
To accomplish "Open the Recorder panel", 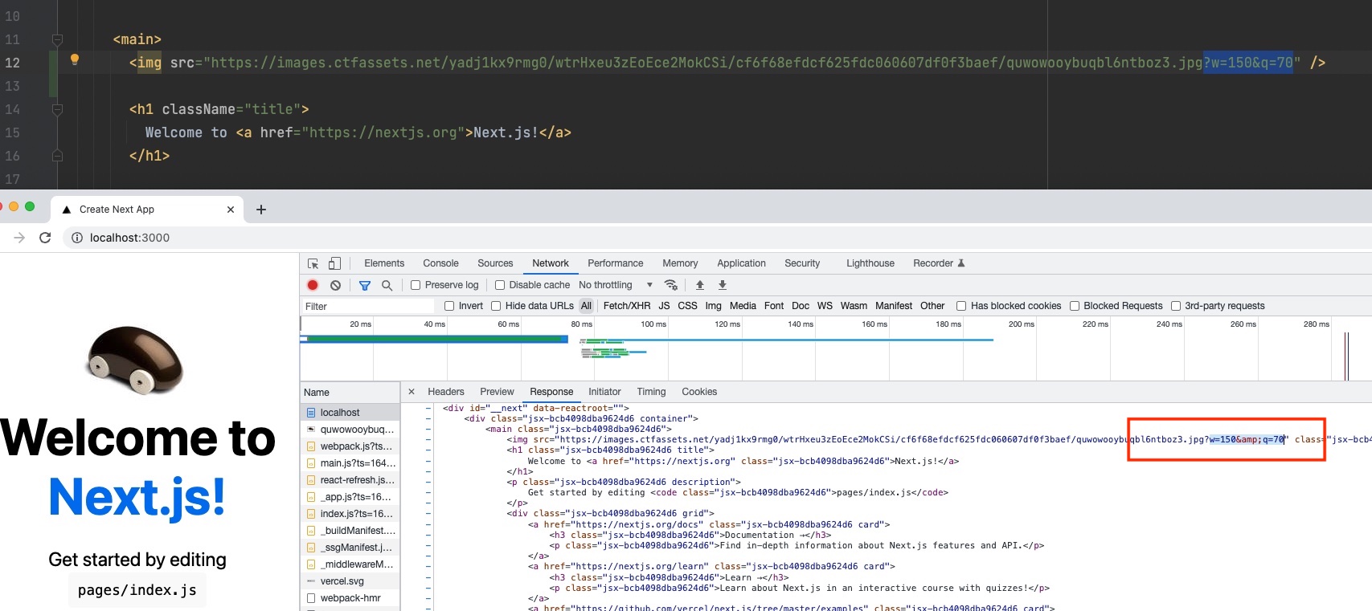I will pyautogui.click(x=938, y=263).
